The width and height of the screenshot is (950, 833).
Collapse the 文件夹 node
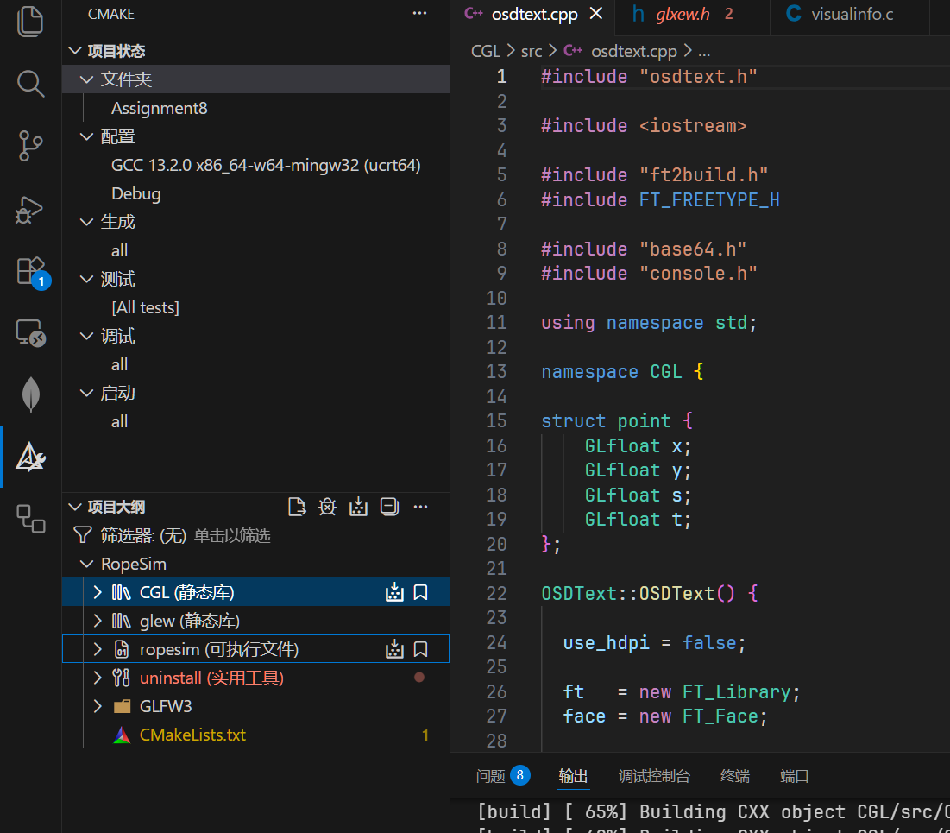(x=86, y=79)
